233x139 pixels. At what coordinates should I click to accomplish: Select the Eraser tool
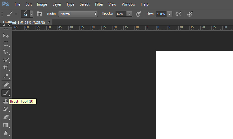click(x=6, y=117)
